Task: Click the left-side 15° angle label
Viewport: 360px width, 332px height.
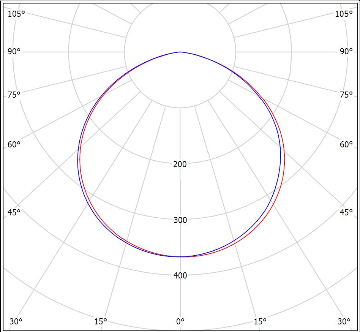Action: pyautogui.click(x=100, y=321)
